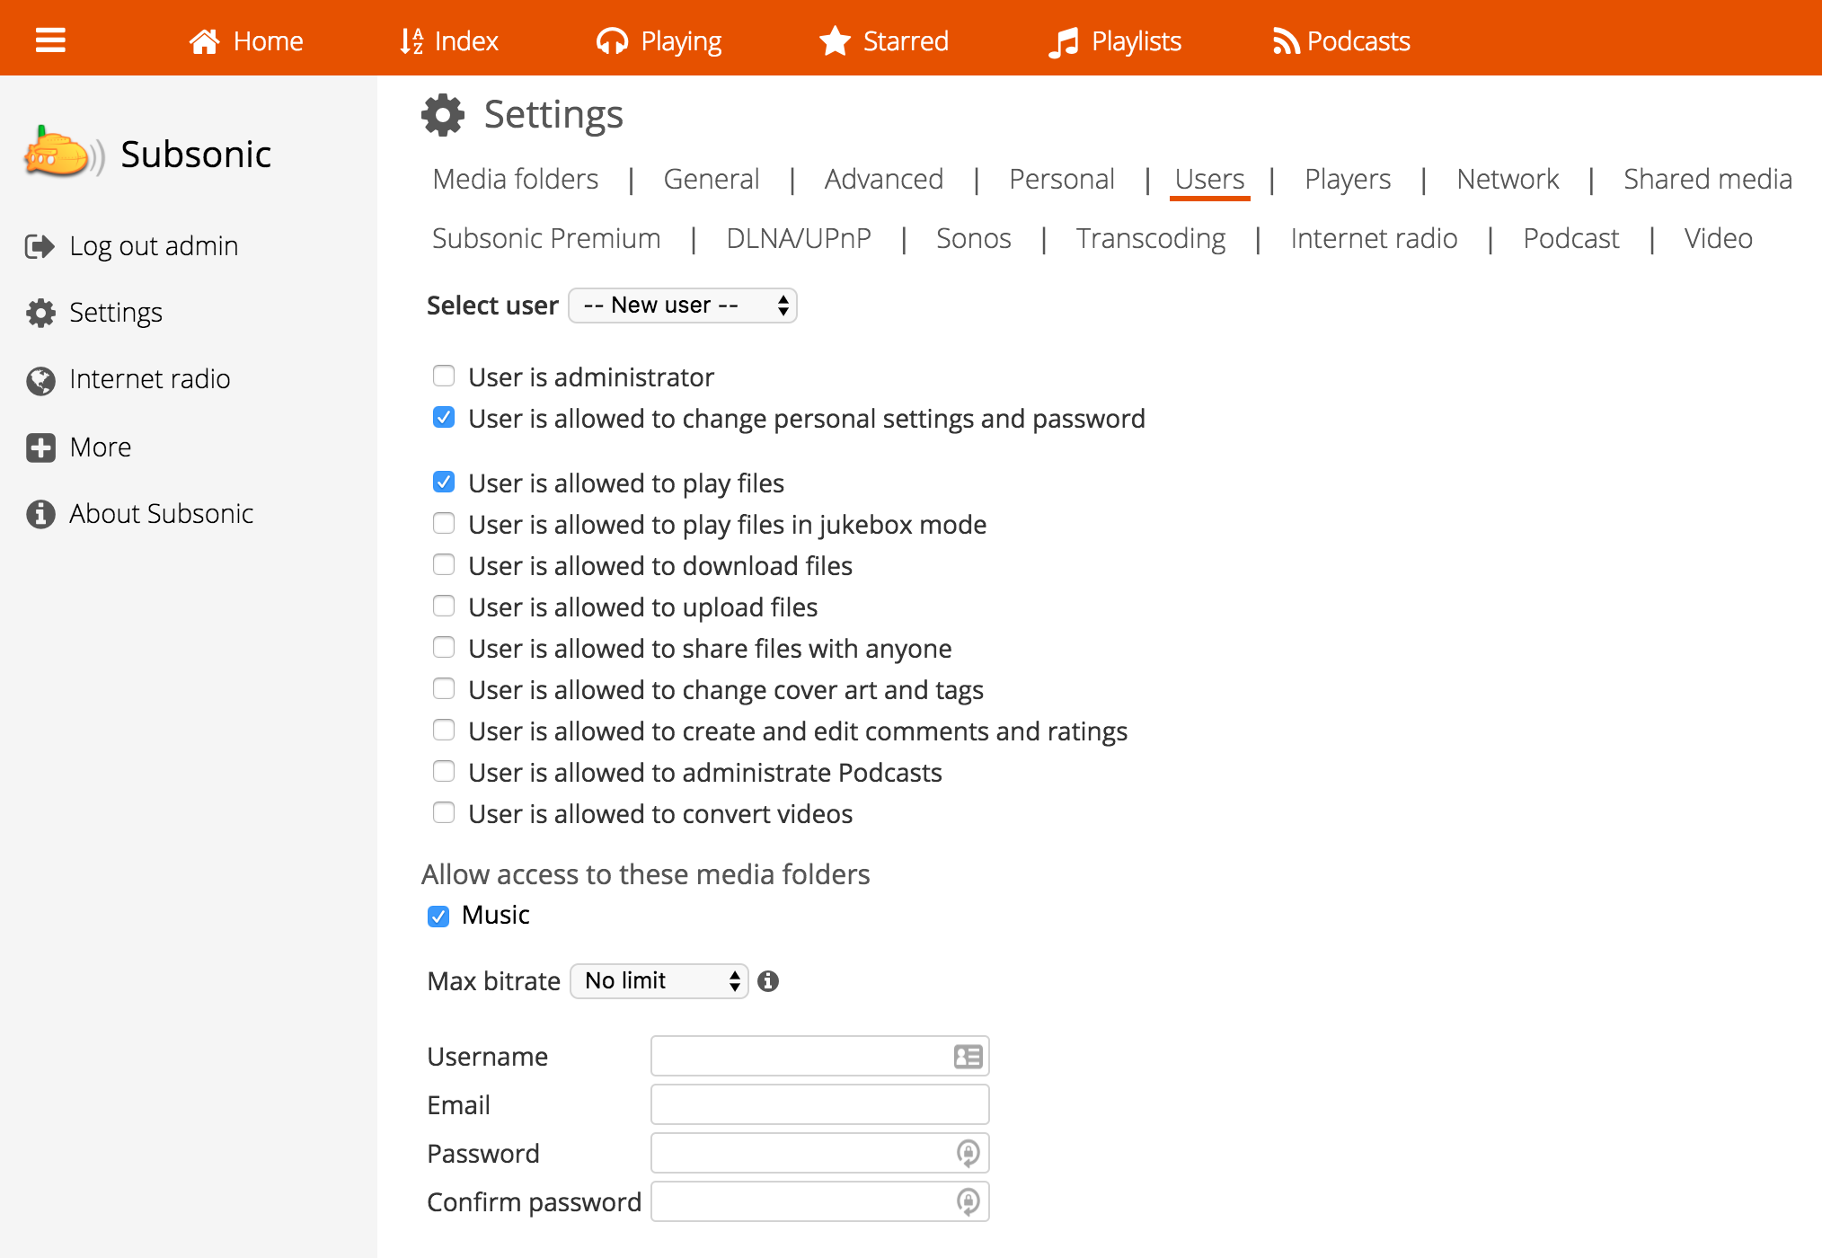This screenshot has width=1822, height=1258.
Task: Click the About Subsonic info icon
Action: click(x=40, y=514)
